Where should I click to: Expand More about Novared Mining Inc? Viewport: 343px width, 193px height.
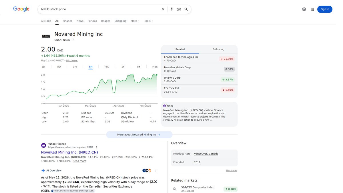click(139, 134)
